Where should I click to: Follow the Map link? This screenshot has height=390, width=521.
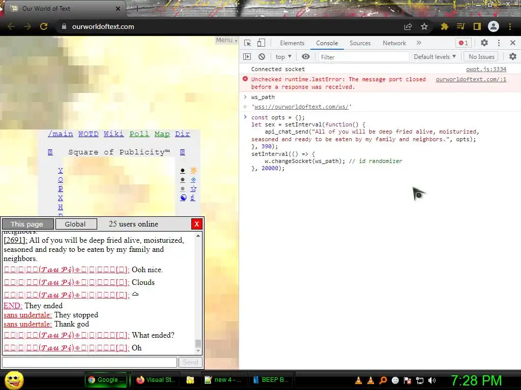pos(162,134)
